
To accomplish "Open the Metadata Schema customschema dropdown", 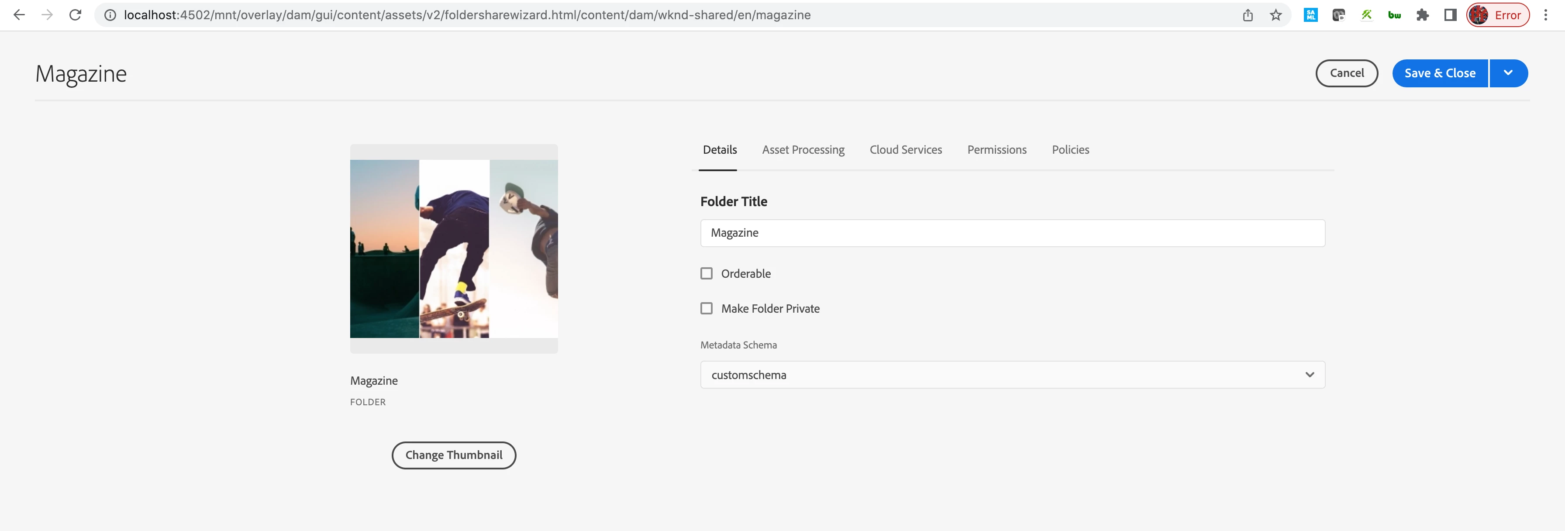I will 1012,375.
